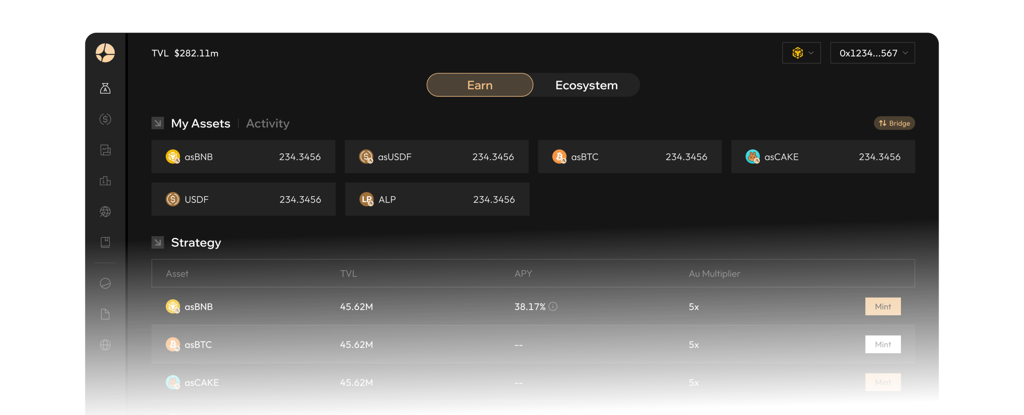The height and width of the screenshot is (415, 1024).
Task: Click the plain globe icon in the sidebar
Action: click(105, 345)
